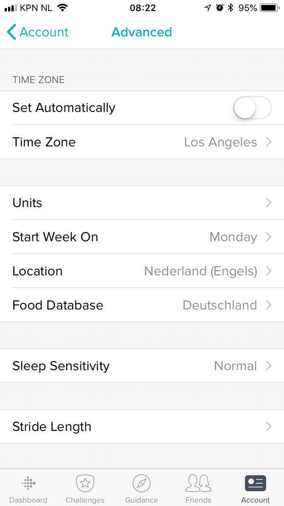Open the Start Week On setting
This screenshot has height=506, width=284.
point(142,237)
